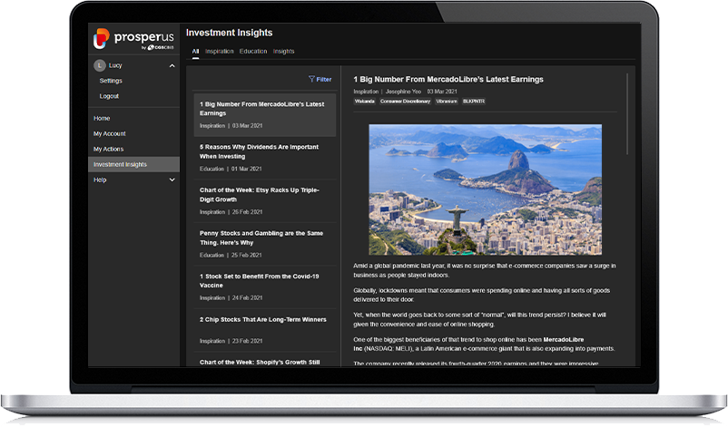The image size is (728, 427).
Task: Open My Account in the sidebar
Action: (x=110, y=133)
